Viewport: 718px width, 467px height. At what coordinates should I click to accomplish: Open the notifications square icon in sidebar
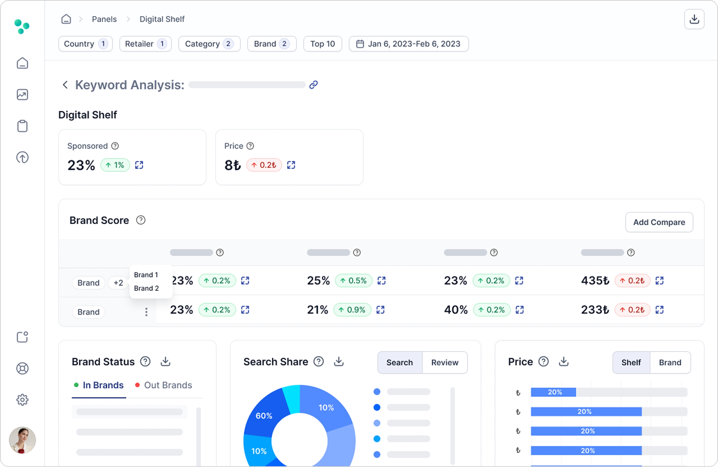coord(22,337)
